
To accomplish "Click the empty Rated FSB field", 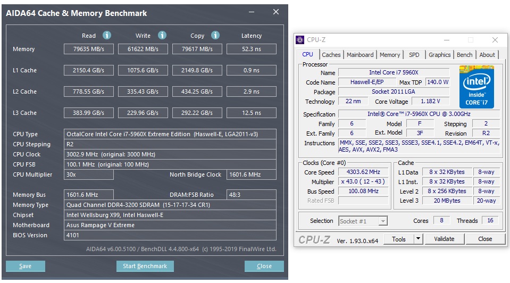I will pos(363,201).
